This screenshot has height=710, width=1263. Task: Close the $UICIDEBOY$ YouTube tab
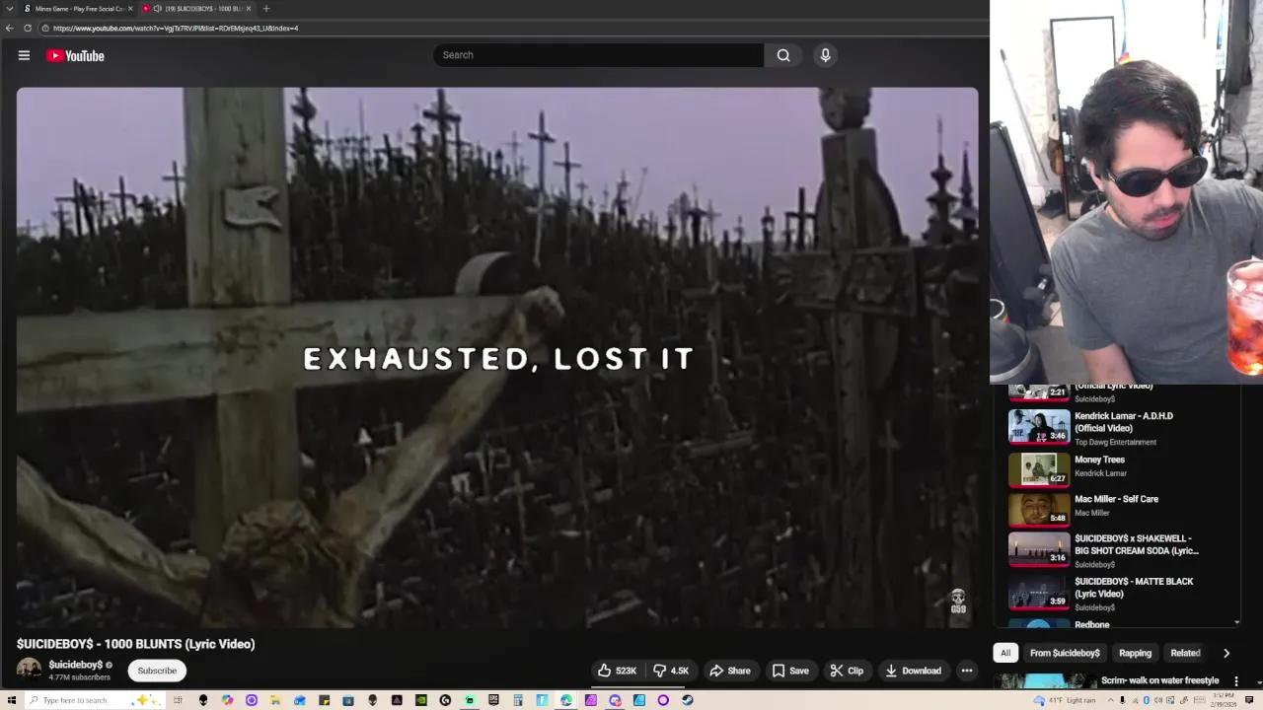coord(249,8)
